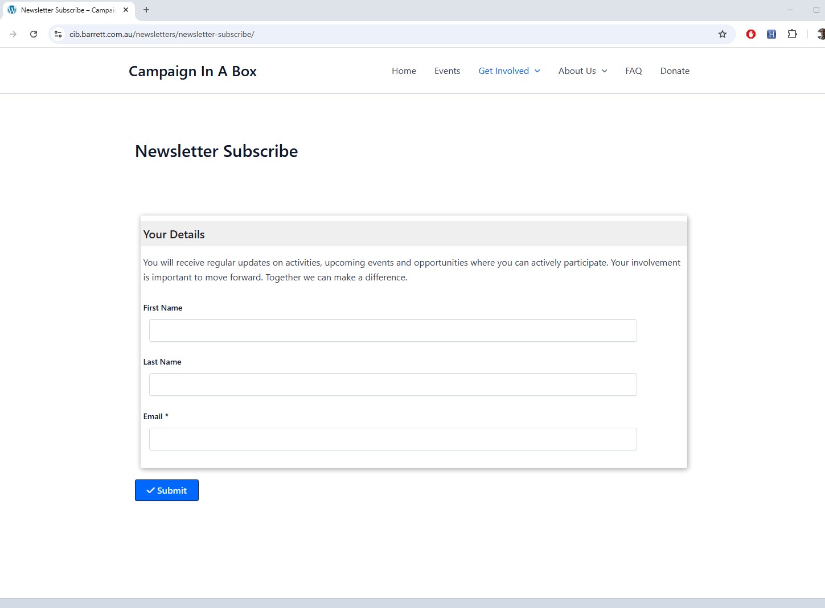Bookmark this page with the star icon
Screen dimensions: 825x608
coord(722,34)
